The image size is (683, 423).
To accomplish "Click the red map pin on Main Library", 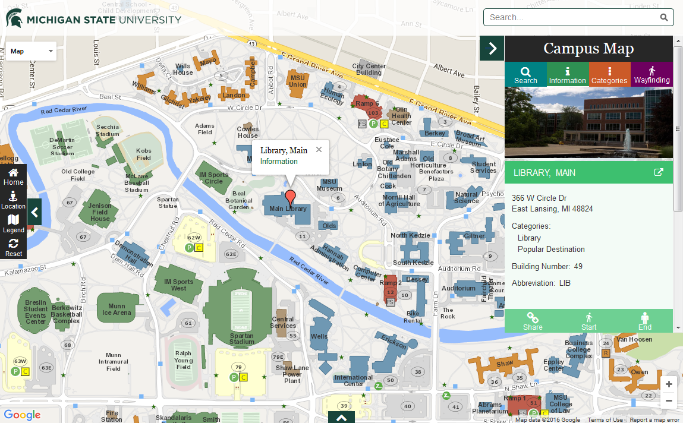I will pyautogui.click(x=290, y=198).
